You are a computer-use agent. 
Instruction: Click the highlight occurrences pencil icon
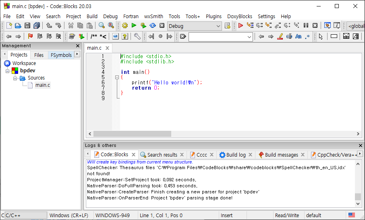click(x=280, y=36)
